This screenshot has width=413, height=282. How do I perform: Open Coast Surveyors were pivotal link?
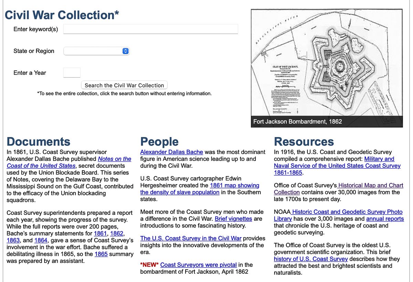[199, 265]
